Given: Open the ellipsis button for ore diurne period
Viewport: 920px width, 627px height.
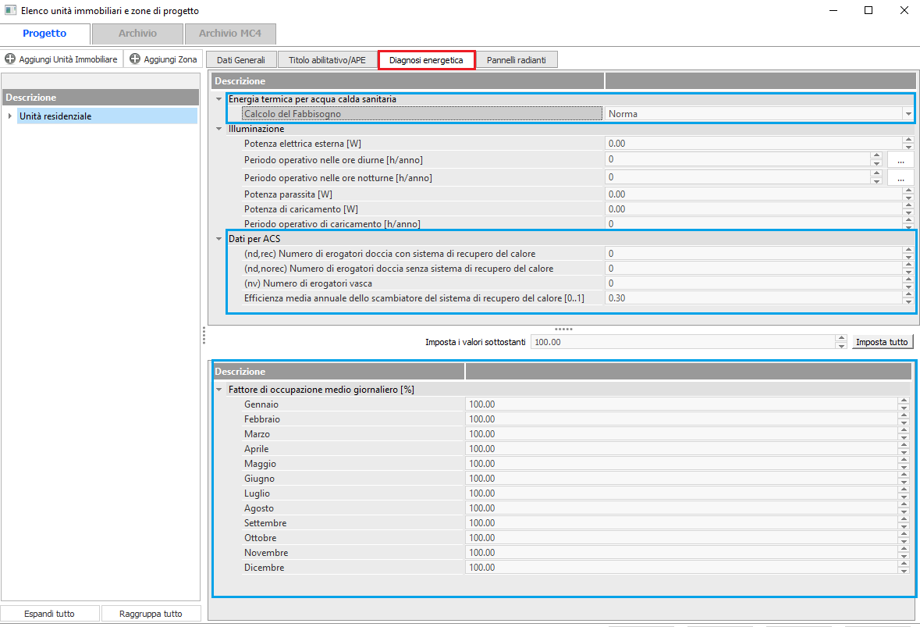Looking at the screenshot, I should click(x=900, y=159).
